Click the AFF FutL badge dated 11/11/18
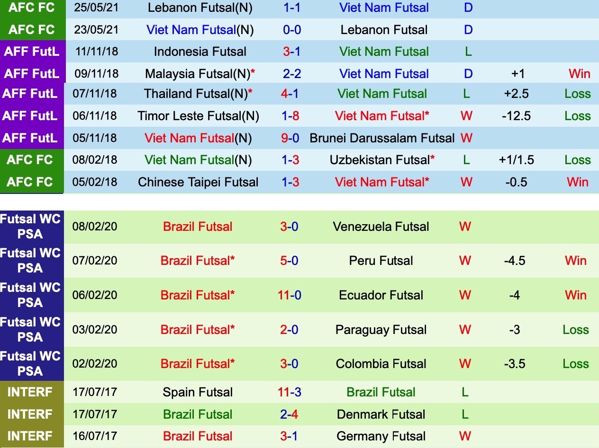 pyautogui.click(x=32, y=52)
